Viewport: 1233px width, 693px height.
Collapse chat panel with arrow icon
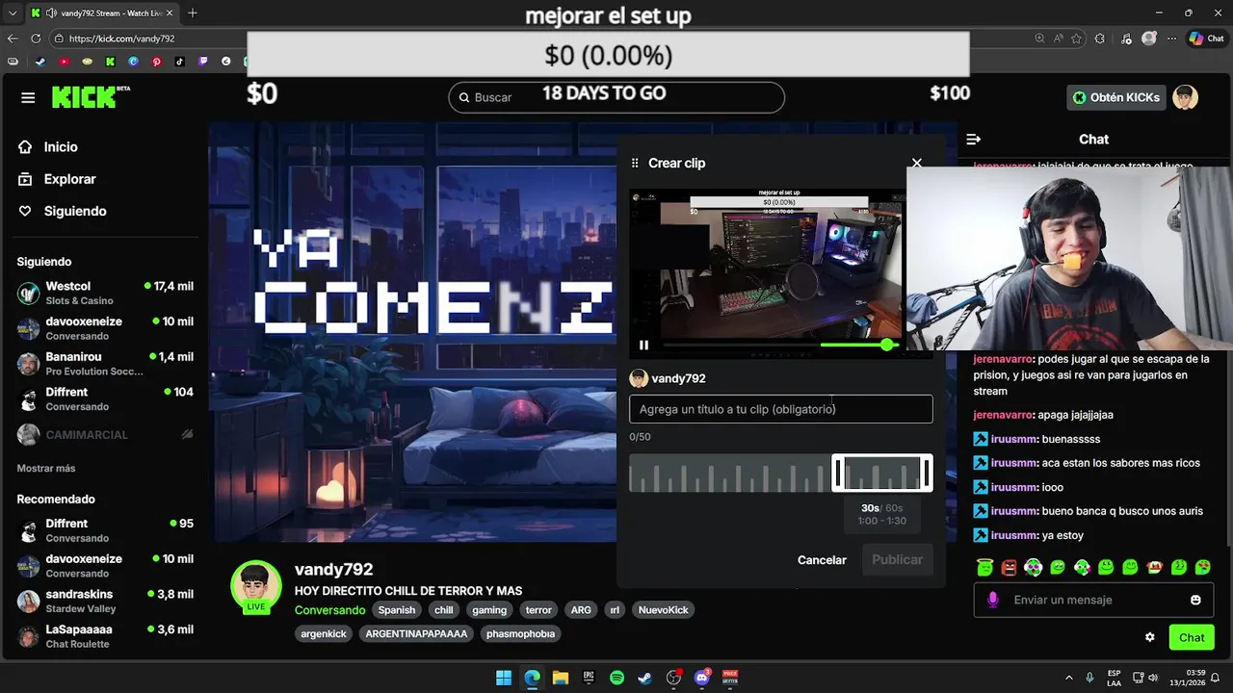pos(974,140)
